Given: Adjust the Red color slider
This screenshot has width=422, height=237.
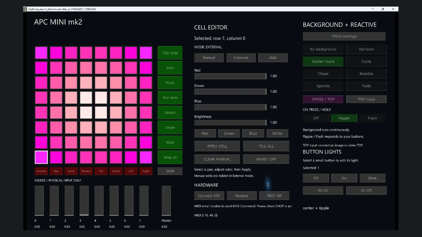Looking at the screenshot, I should [x=230, y=76].
